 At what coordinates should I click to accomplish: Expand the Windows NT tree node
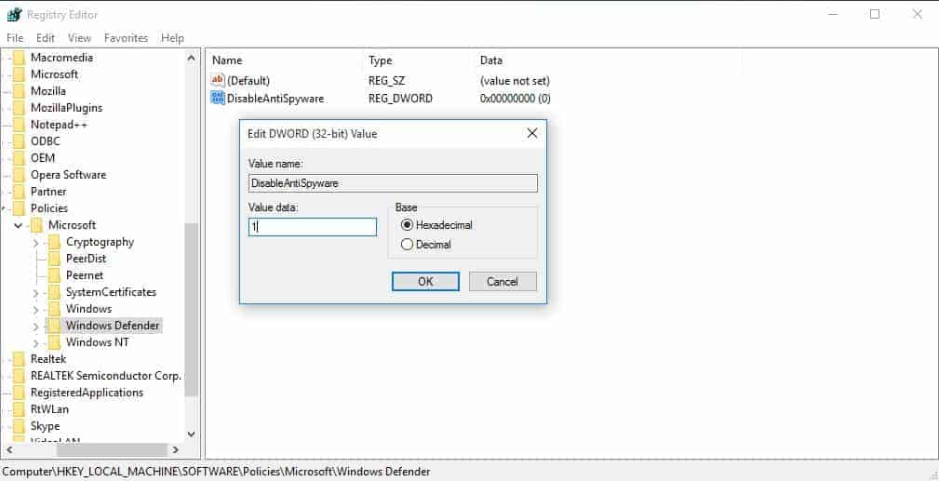36,342
